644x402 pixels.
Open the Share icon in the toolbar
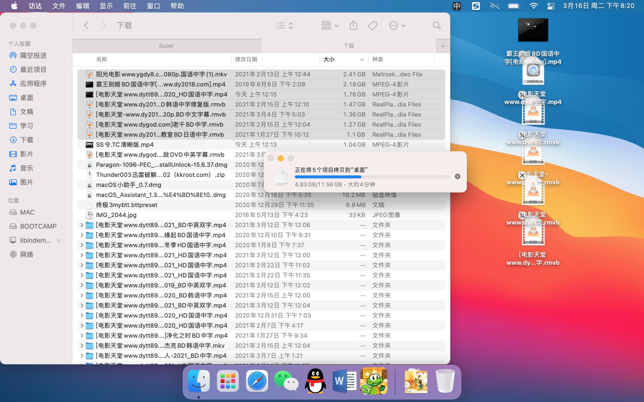(353, 25)
